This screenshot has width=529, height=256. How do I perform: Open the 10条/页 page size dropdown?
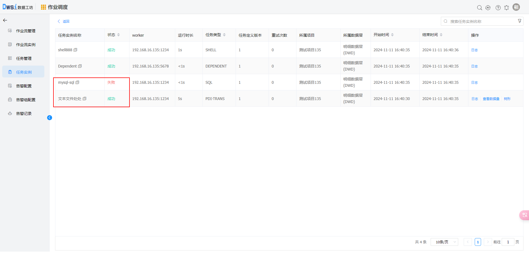point(444,242)
